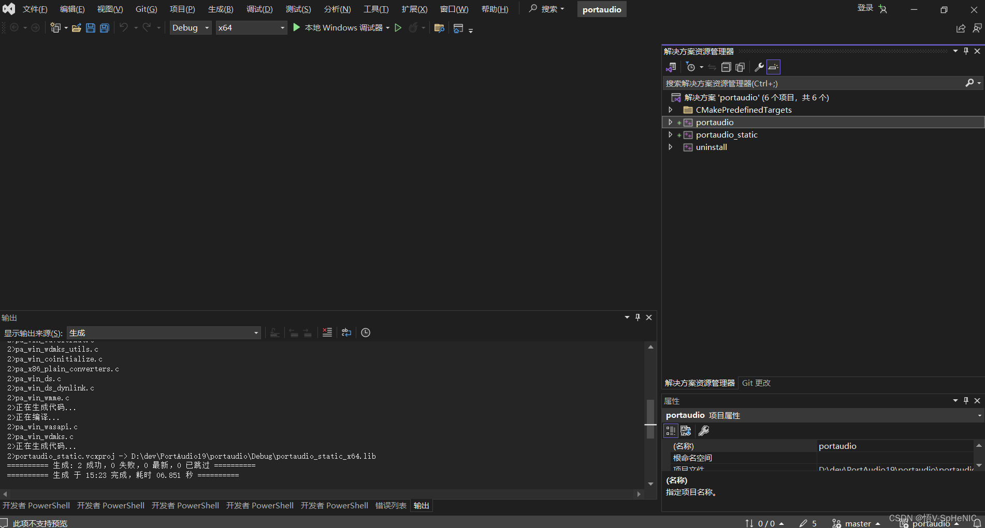Screen dimensions: 985x528
Task: Expand the CMakePredefinedTargets folder
Action: pyautogui.click(x=671, y=110)
